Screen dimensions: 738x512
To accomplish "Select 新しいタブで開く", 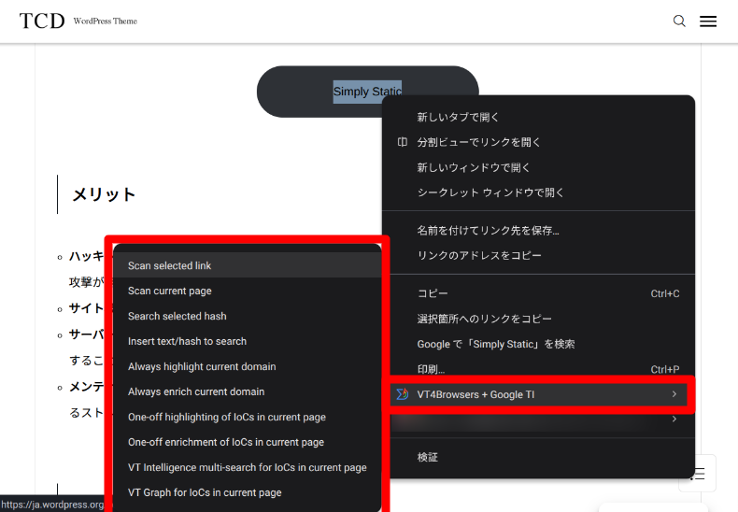I will pos(538,117).
